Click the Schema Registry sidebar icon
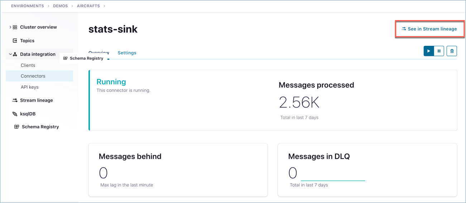Viewport: 466px width, 203px height. pyautogui.click(x=16, y=127)
